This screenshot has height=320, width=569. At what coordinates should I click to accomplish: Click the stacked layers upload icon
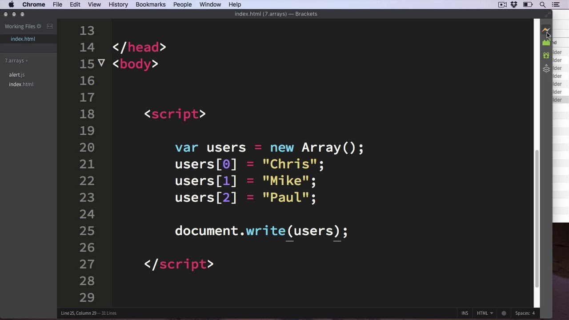pos(546,68)
